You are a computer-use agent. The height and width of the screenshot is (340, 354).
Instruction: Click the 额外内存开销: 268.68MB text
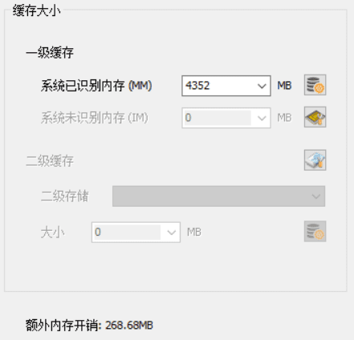[x=89, y=326]
